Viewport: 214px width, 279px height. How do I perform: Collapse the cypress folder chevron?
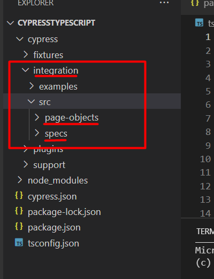pyautogui.click(x=20, y=39)
